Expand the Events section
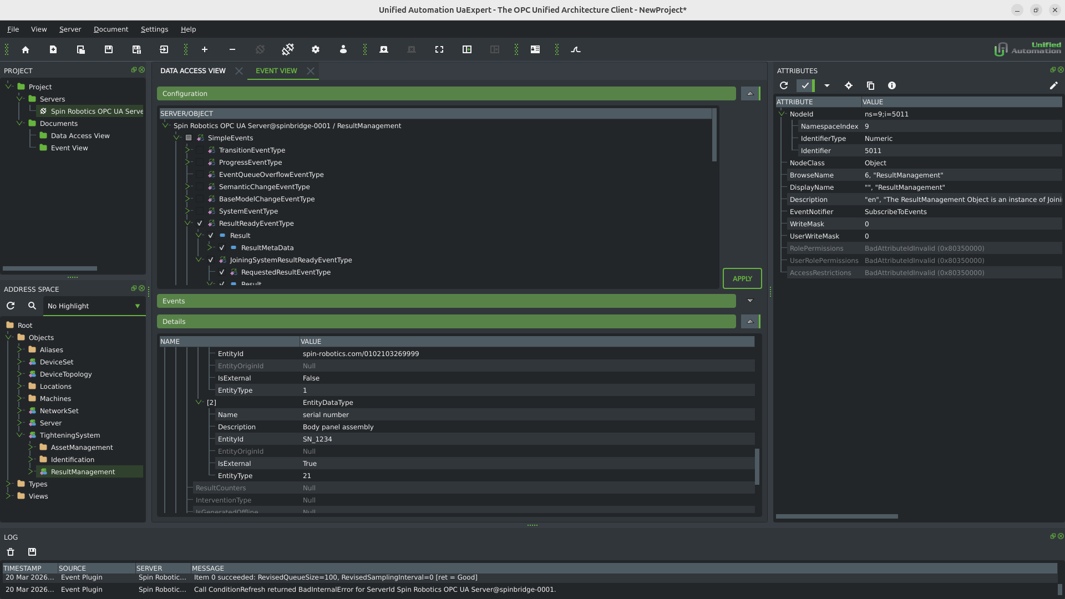1065x599 pixels. (x=750, y=301)
